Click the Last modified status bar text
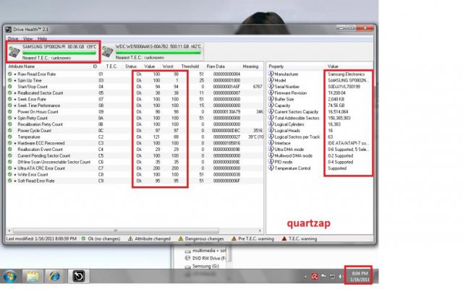Image resolution: width=463 pixels, height=289 pixels. point(41,238)
